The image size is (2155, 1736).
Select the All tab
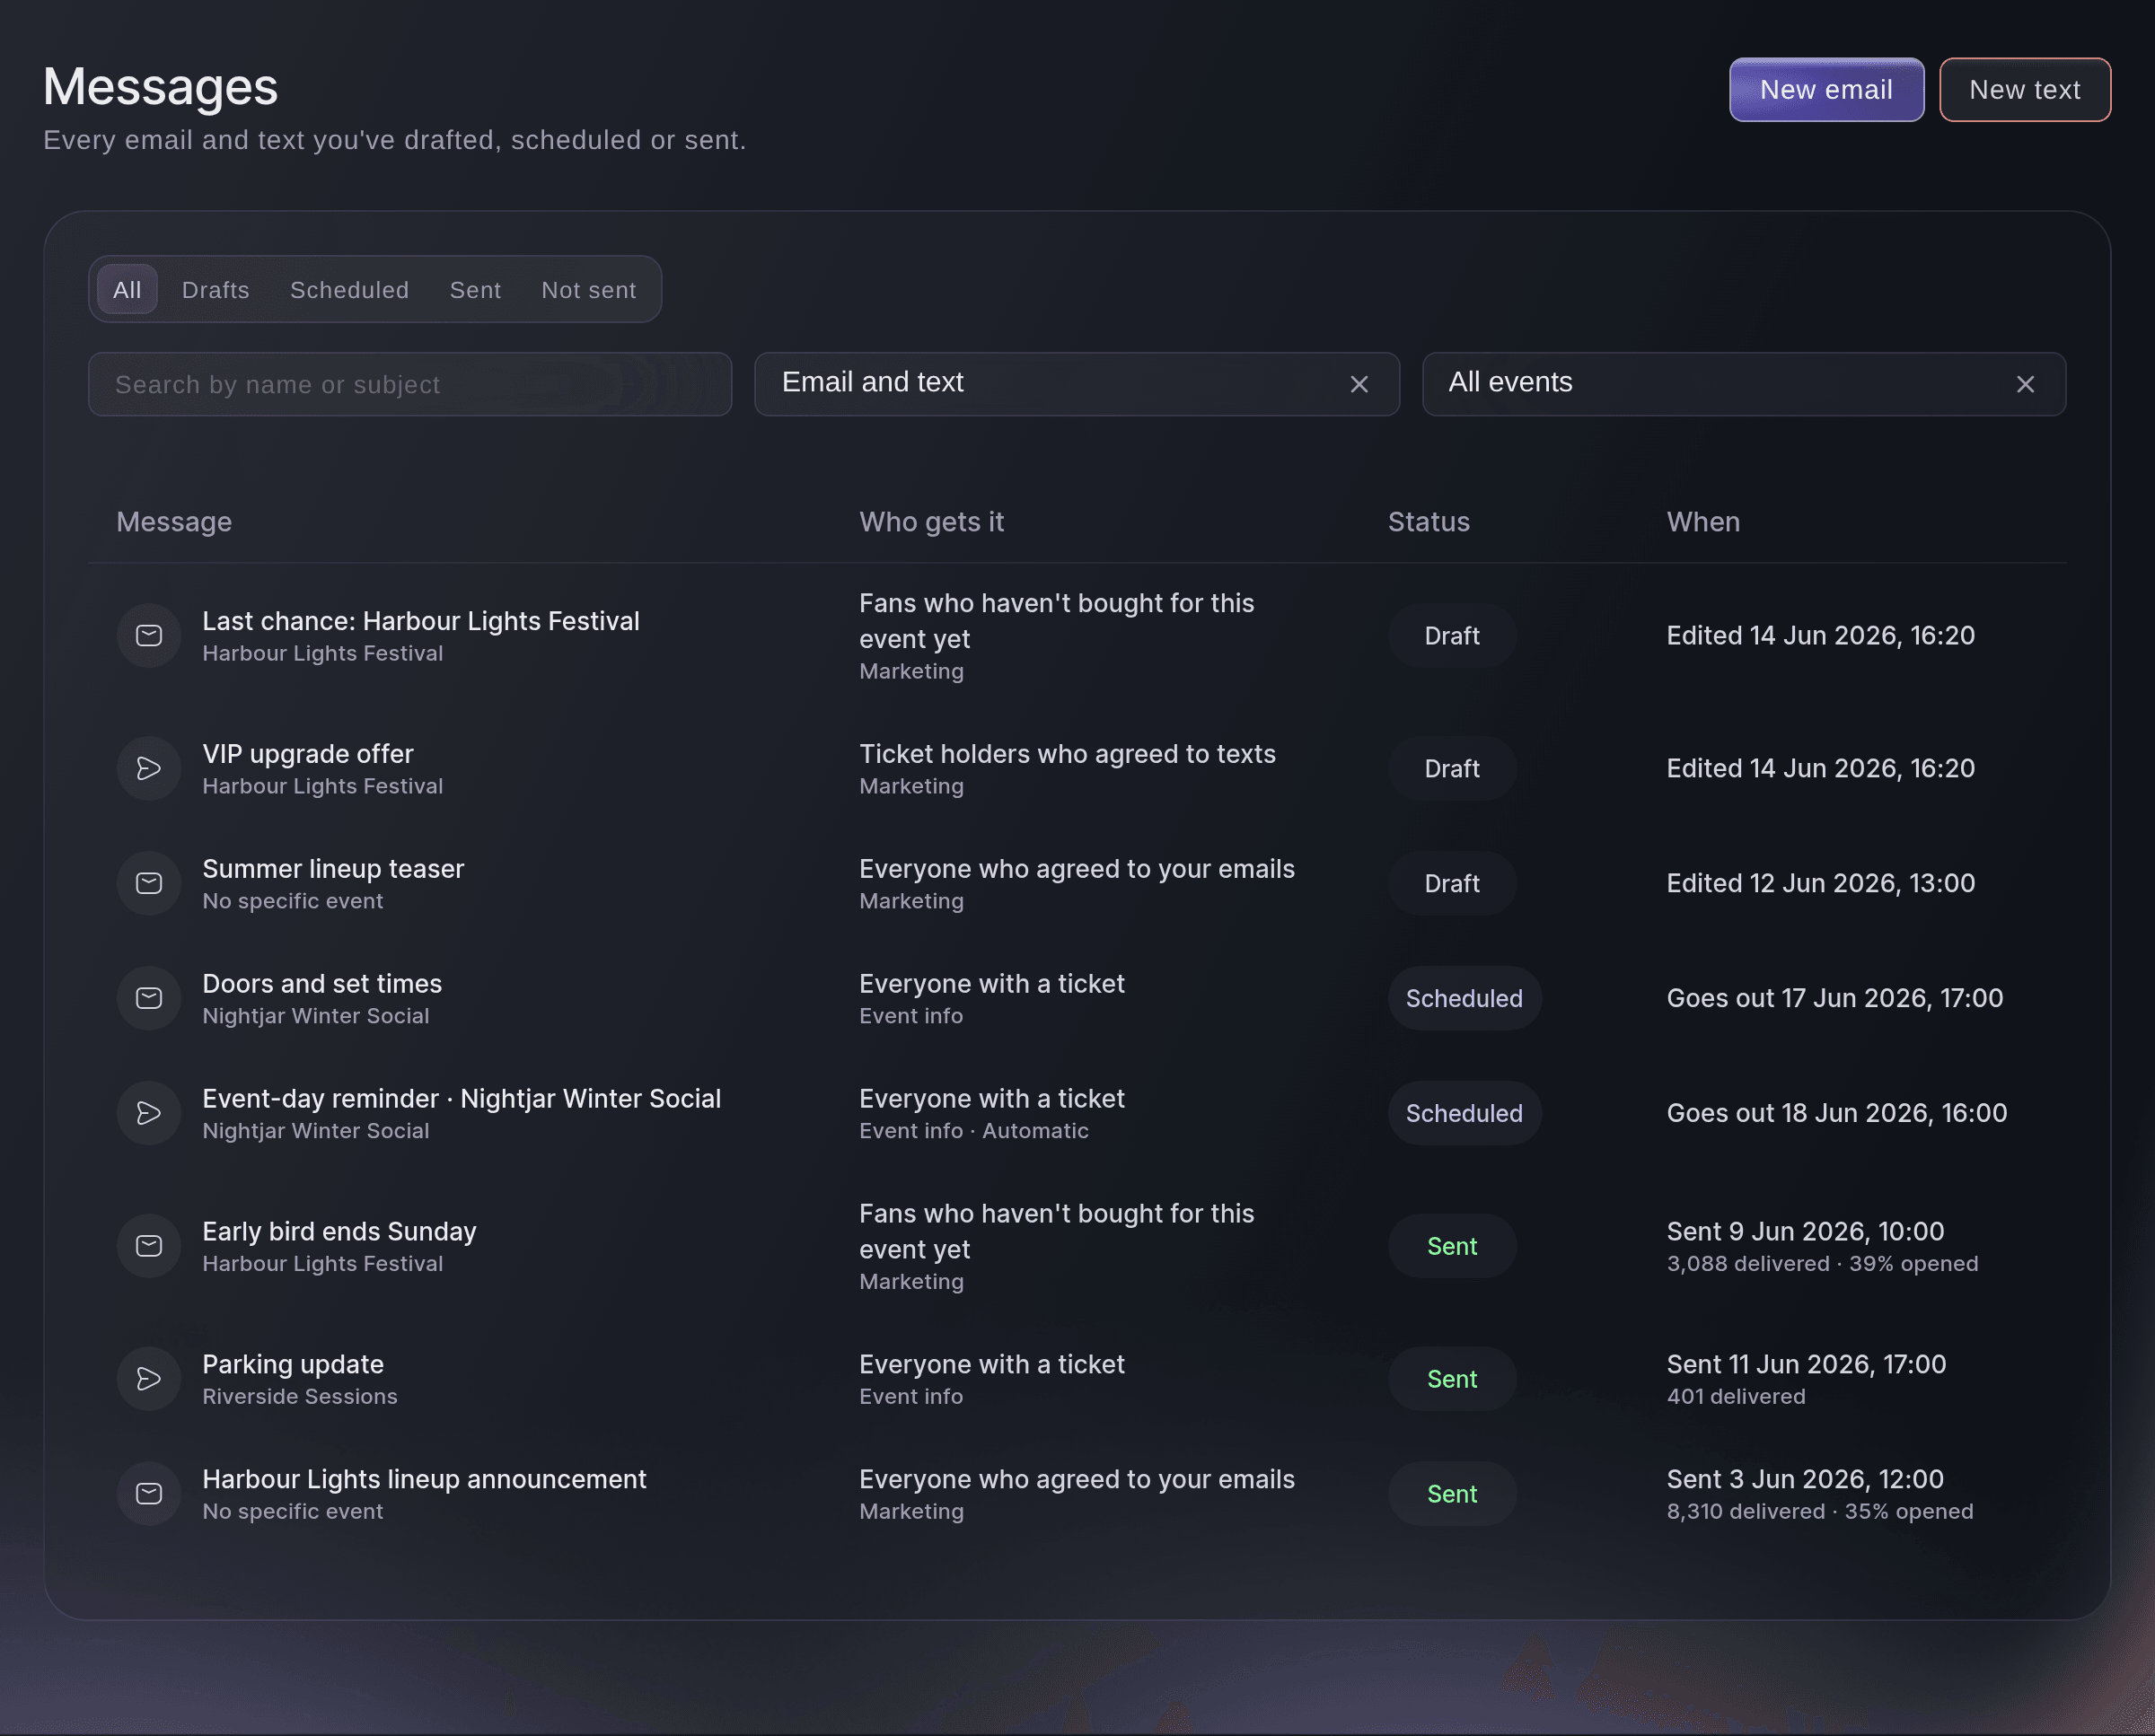[128, 290]
